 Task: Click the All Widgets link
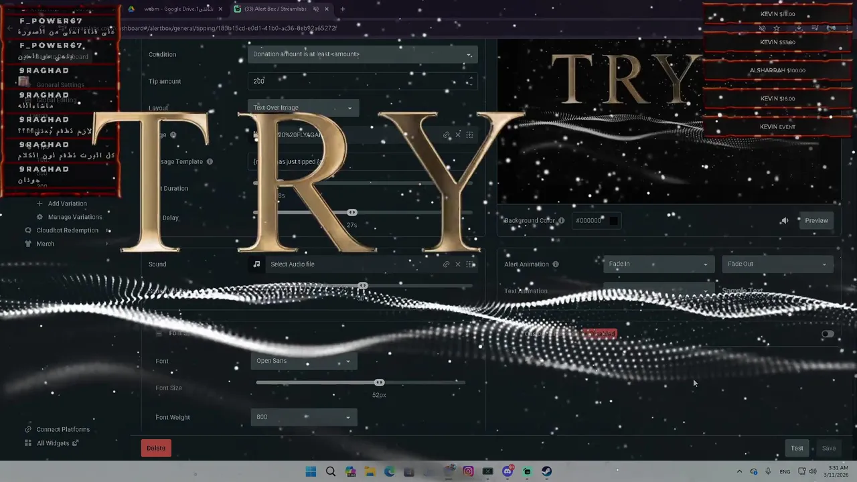click(x=53, y=443)
